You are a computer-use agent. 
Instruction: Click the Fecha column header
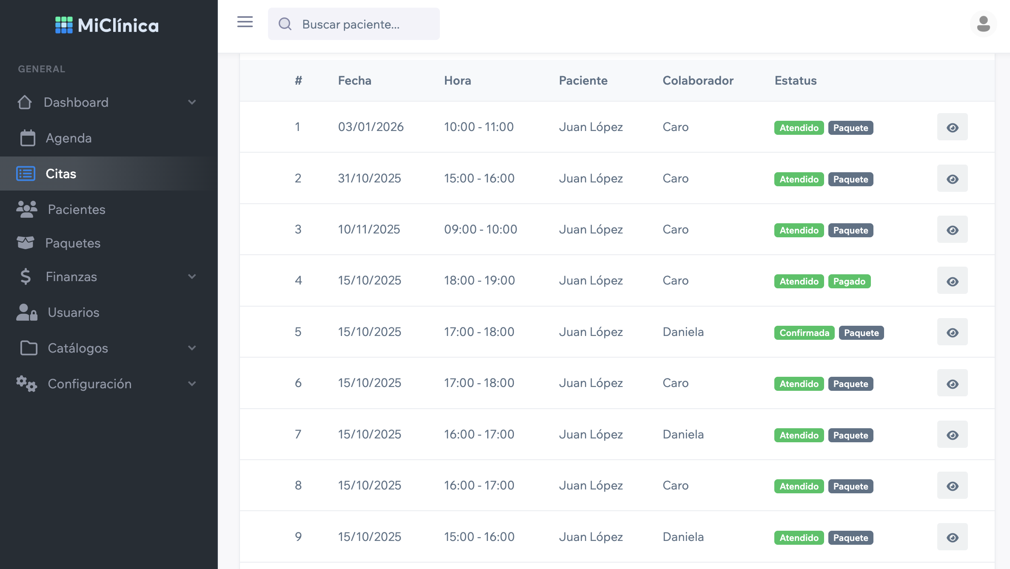pyautogui.click(x=354, y=81)
